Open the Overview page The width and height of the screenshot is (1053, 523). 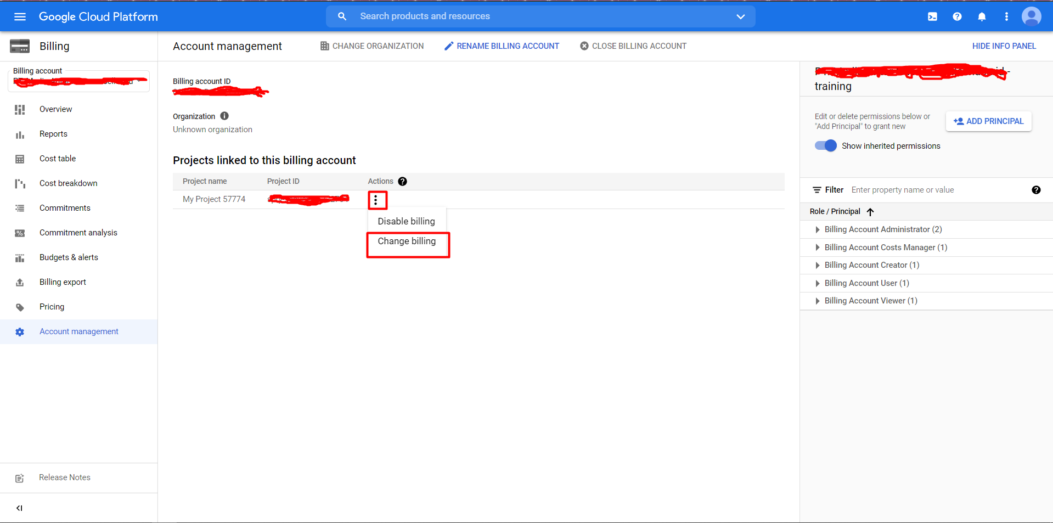coord(55,109)
